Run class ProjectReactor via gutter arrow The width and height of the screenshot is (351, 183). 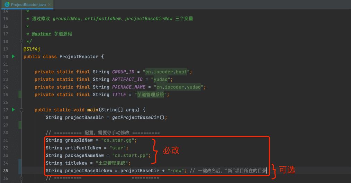coord(13,56)
